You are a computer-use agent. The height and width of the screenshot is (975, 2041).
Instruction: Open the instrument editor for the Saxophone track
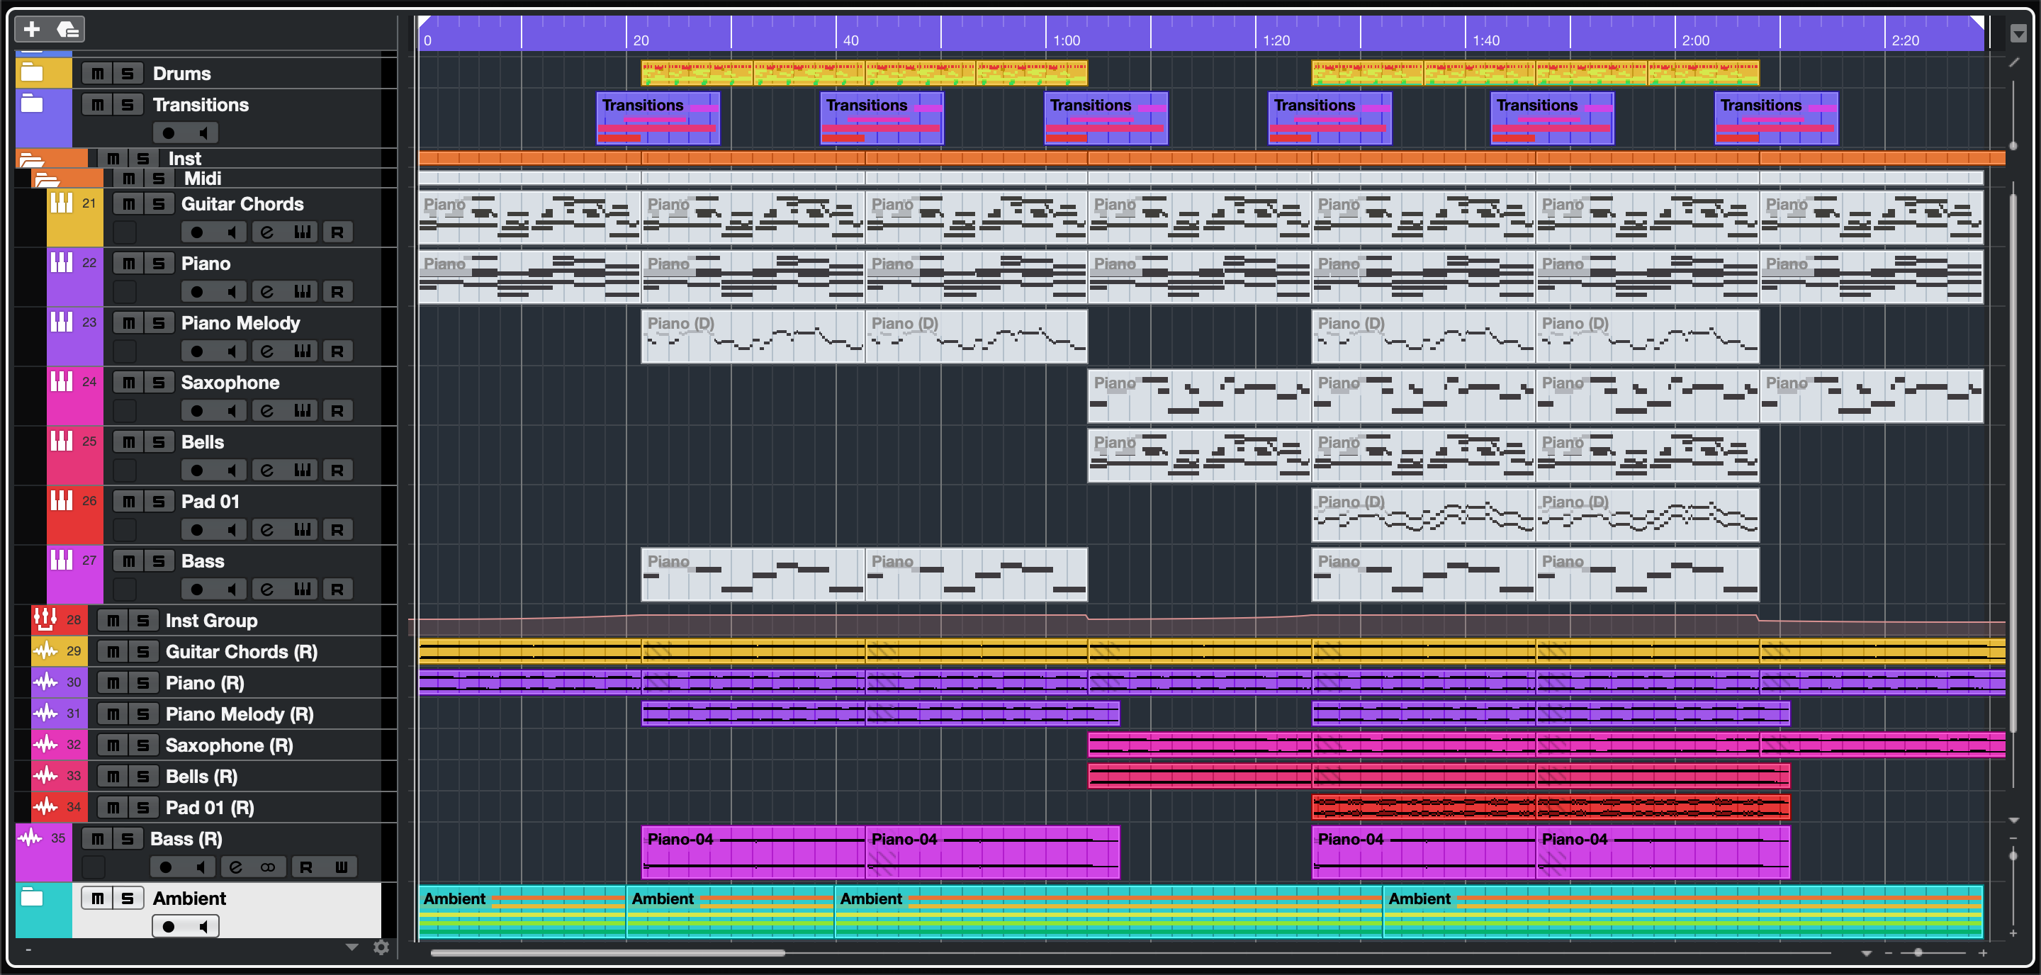pos(302,410)
